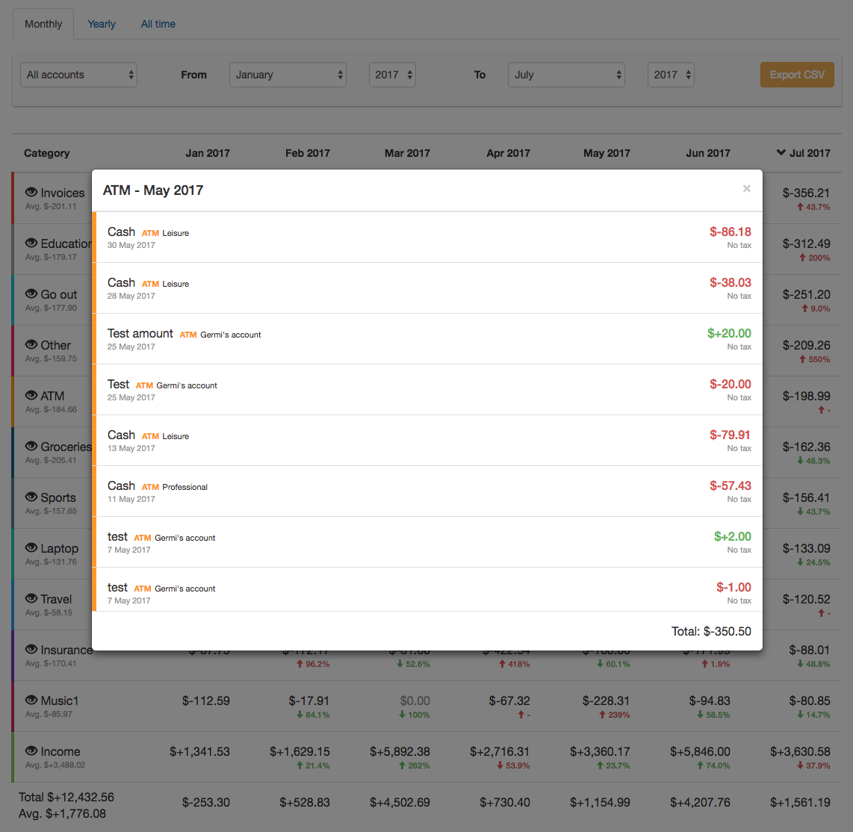Open the Cash transaction dated 30 May 2017
This screenshot has height=832, width=853.
(427, 237)
